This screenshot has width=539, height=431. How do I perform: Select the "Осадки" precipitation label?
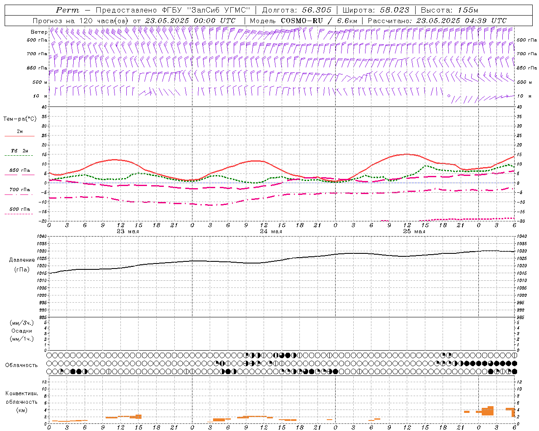point(22,331)
